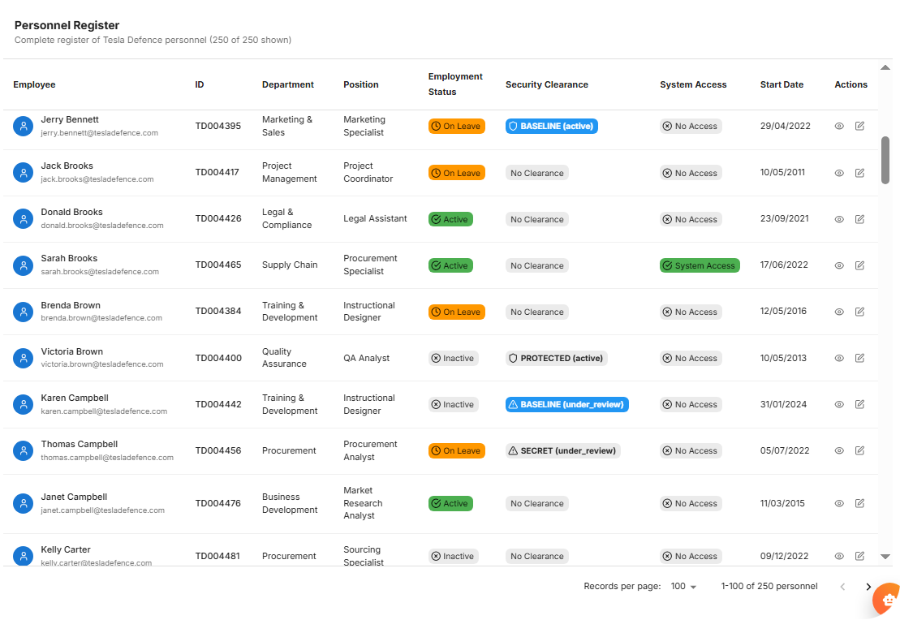Click the BASELINE (under_review) clearance badge
The image size is (900, 620).
coord(567,405)
